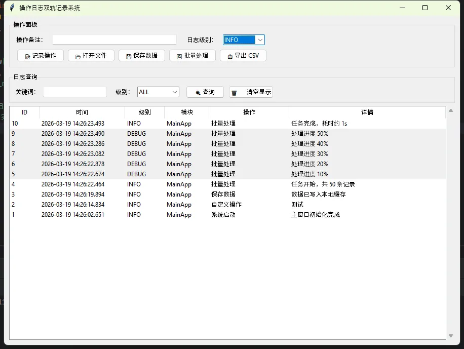Click the scrollbar down arrow
The width and height of the screenshot is (464, 349).
click(451, 335)
